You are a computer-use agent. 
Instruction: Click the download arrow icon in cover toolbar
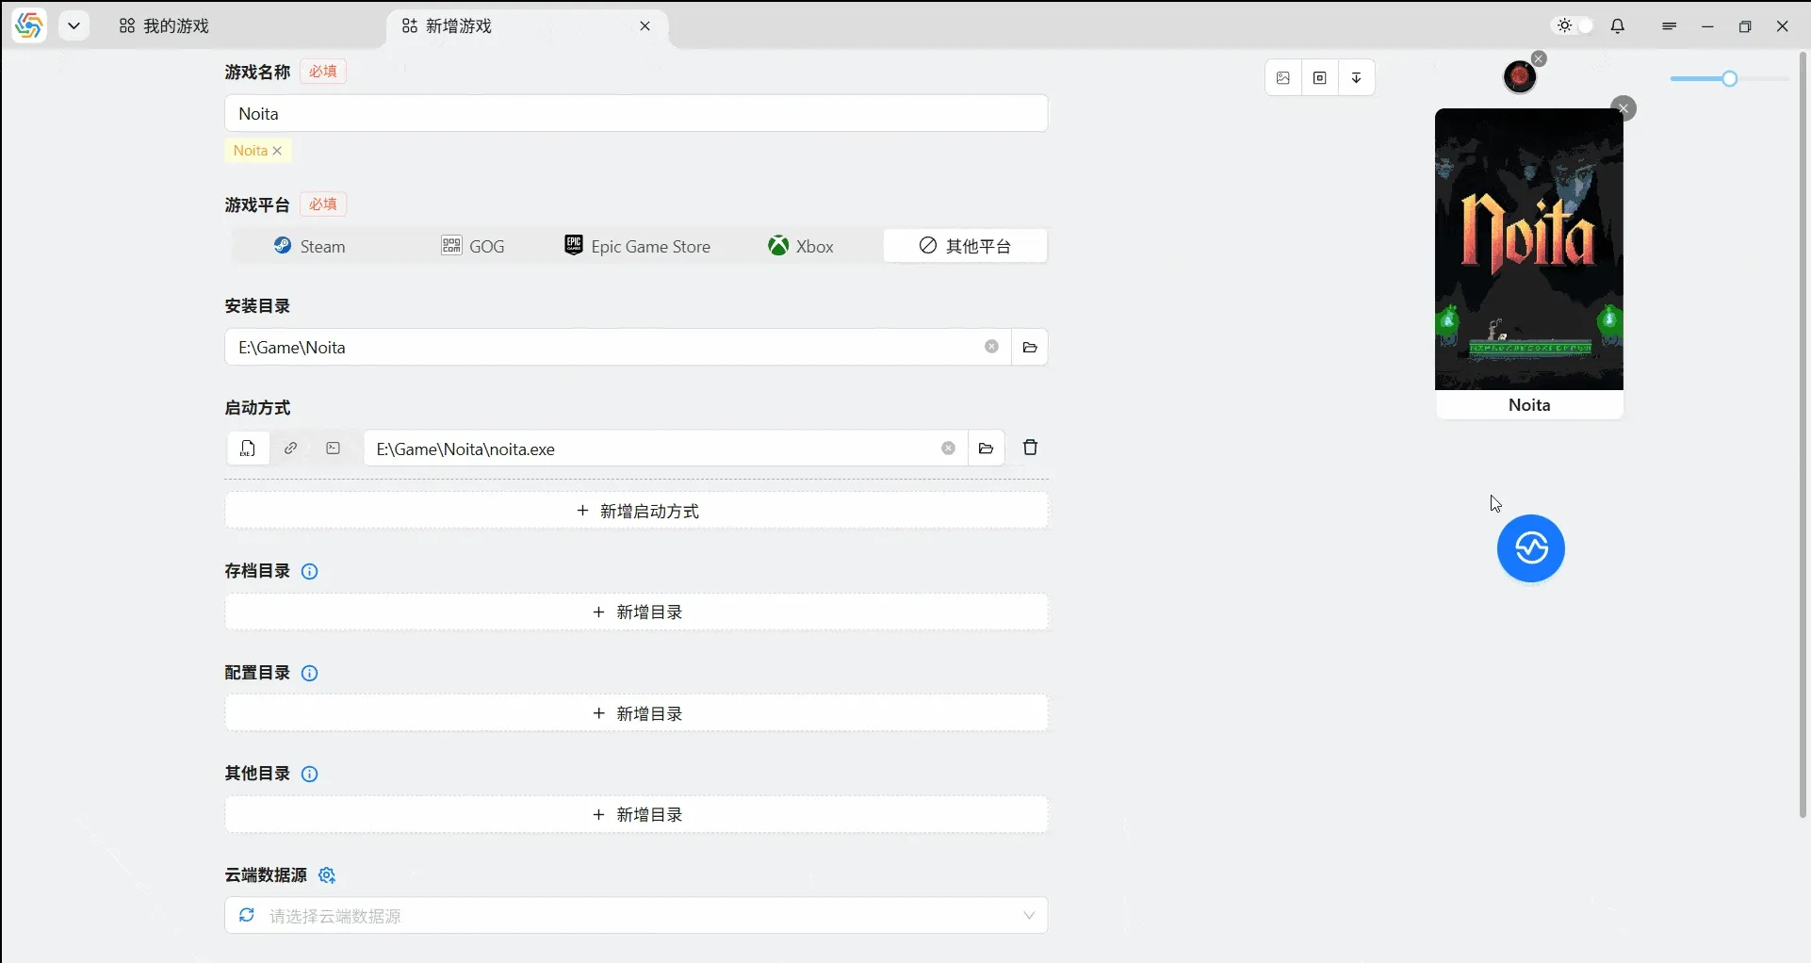(1357, 78)
